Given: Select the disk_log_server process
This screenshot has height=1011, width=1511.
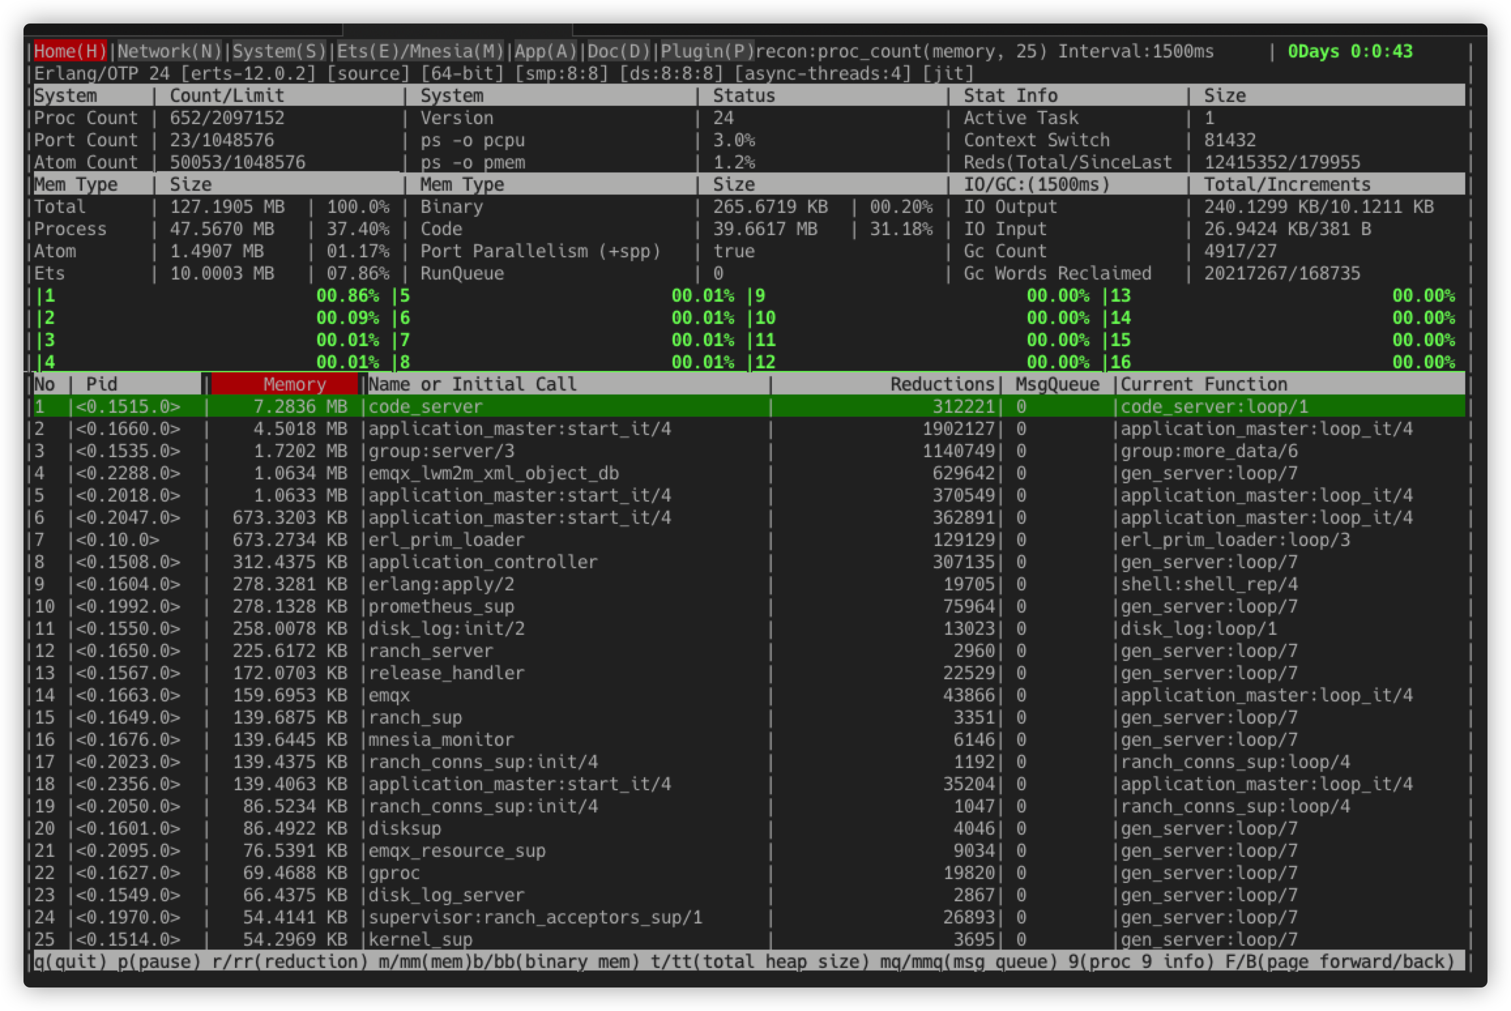Looking at the screenshot, I should (x=447, y=895).
